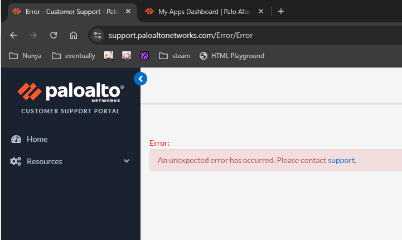Screen dimensions: 402x240
Task: Click the Palo Alto Networks logo
Action: point(70,93)
